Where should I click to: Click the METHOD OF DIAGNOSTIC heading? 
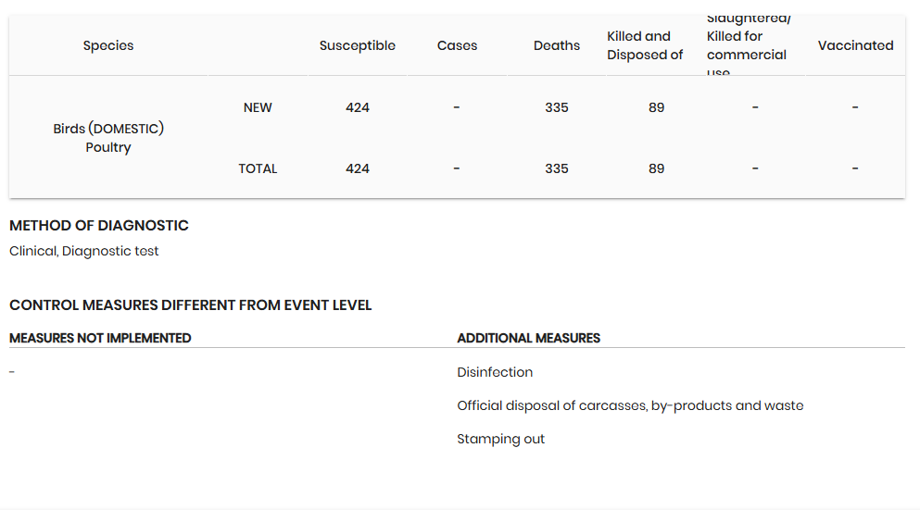point(98,226)
